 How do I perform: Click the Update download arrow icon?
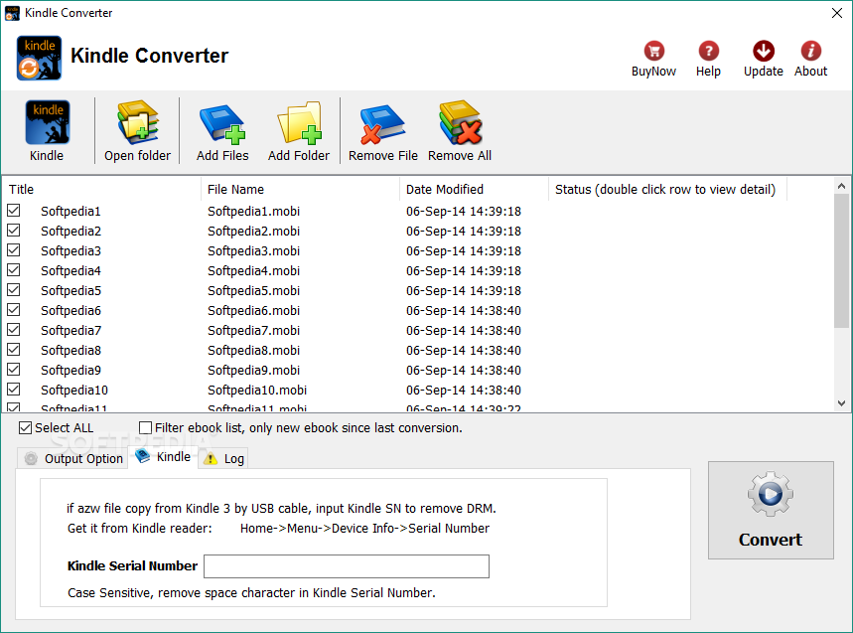764,51
